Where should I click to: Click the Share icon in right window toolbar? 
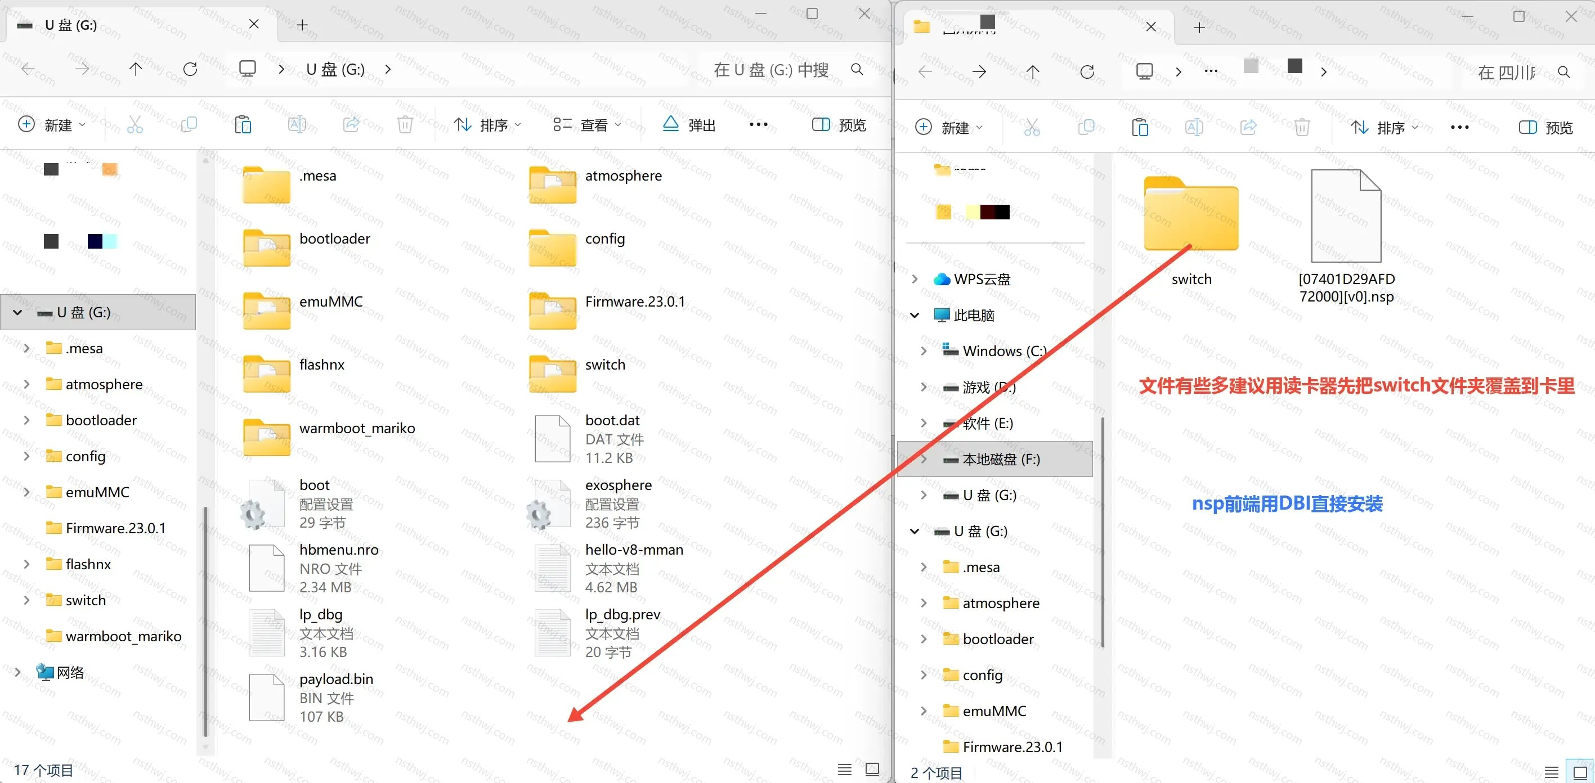1248,128
